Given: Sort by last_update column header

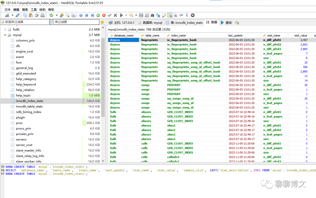Looking at the screenshot, I should [x=244, y=35].
